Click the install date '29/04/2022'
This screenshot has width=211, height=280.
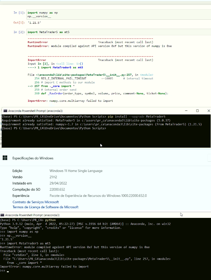[x=58, y=184]
